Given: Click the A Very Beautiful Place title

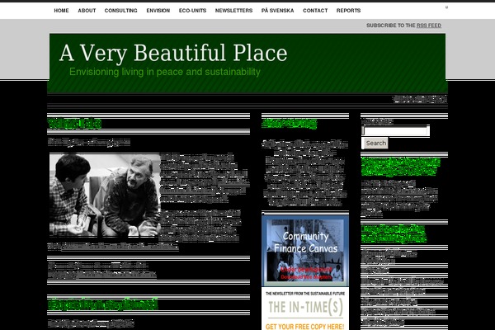Looking at the screenshot, I should click(x=173, y=53).
